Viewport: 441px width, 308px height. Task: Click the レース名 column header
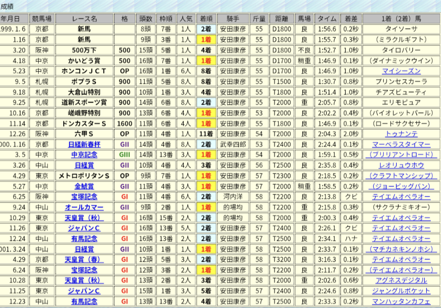pyautogui.click(x=84, y=18)
